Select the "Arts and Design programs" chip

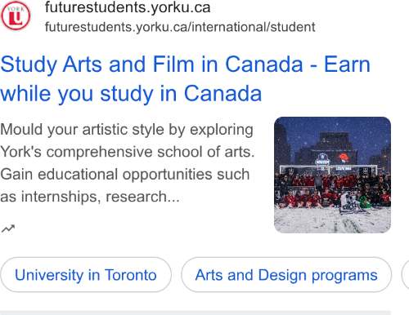click(x=286, y=275)
